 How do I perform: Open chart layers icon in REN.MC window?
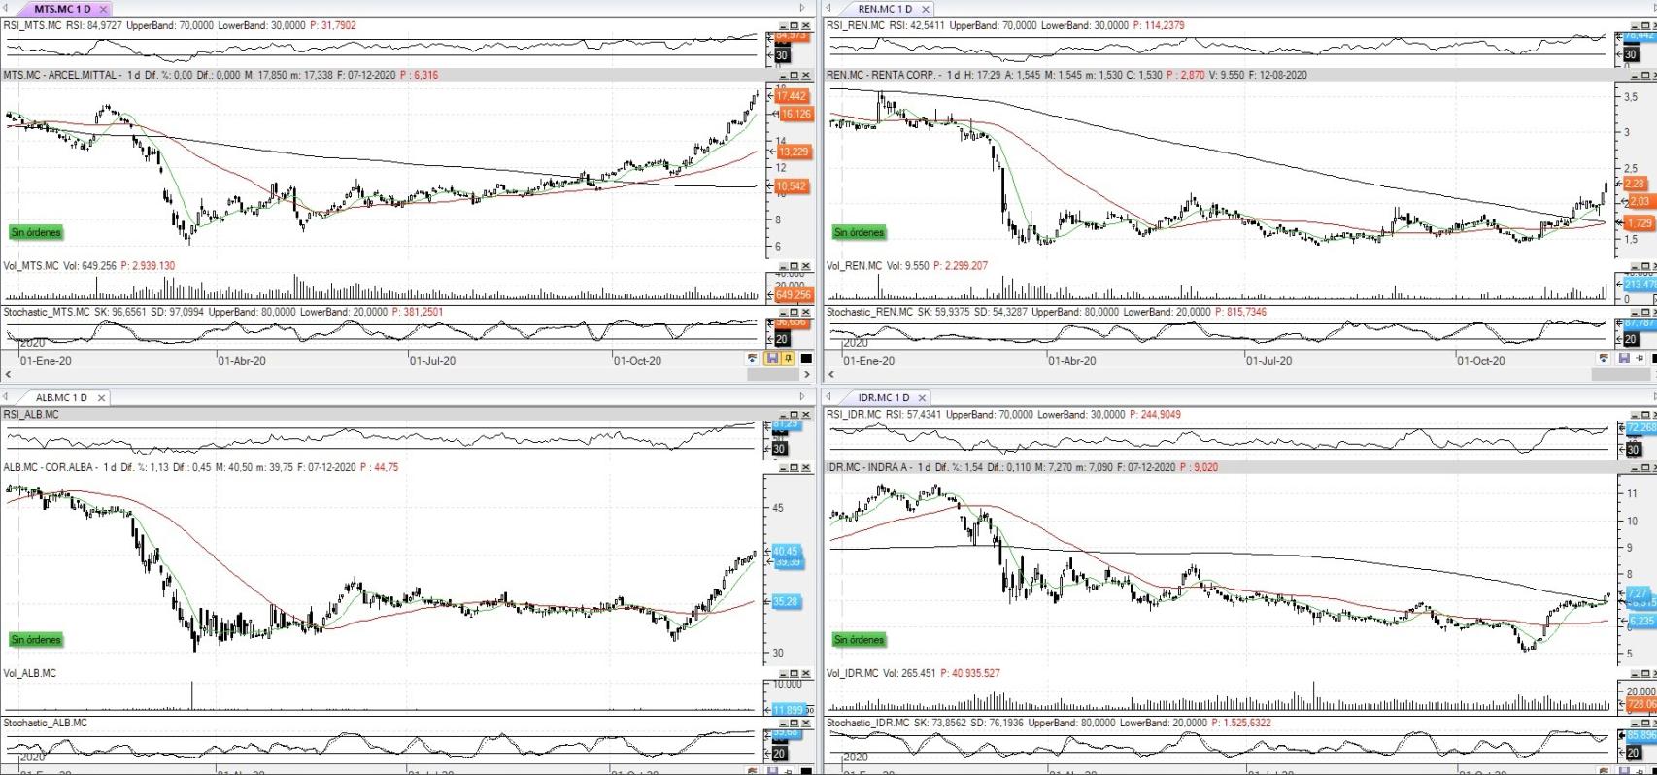point(1604,358)
